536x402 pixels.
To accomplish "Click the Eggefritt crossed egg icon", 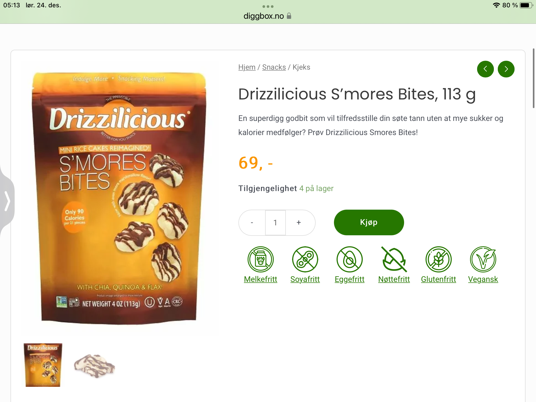I will tap(349, 259).
